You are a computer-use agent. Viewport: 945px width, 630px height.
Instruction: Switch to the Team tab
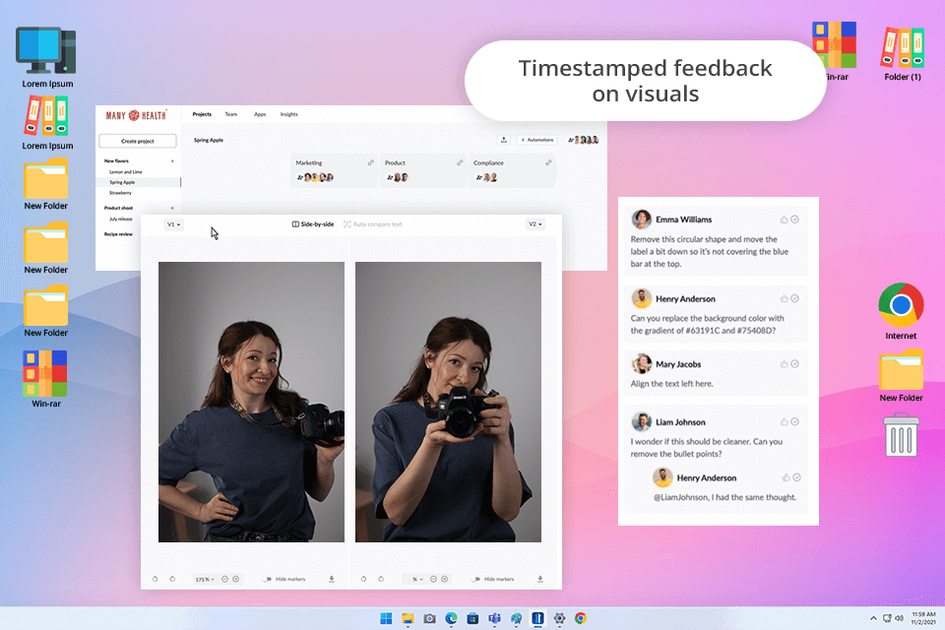point(230,114)
